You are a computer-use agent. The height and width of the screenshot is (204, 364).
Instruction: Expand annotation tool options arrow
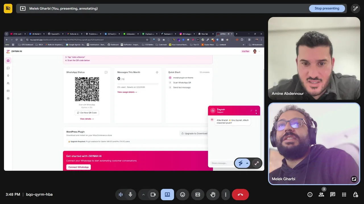pos(247,163)
